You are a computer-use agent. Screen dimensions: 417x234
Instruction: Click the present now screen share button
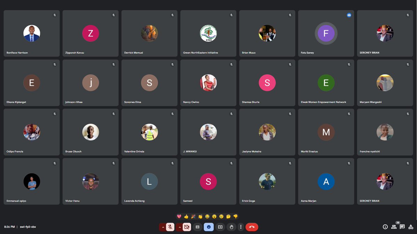pos(220,227)
